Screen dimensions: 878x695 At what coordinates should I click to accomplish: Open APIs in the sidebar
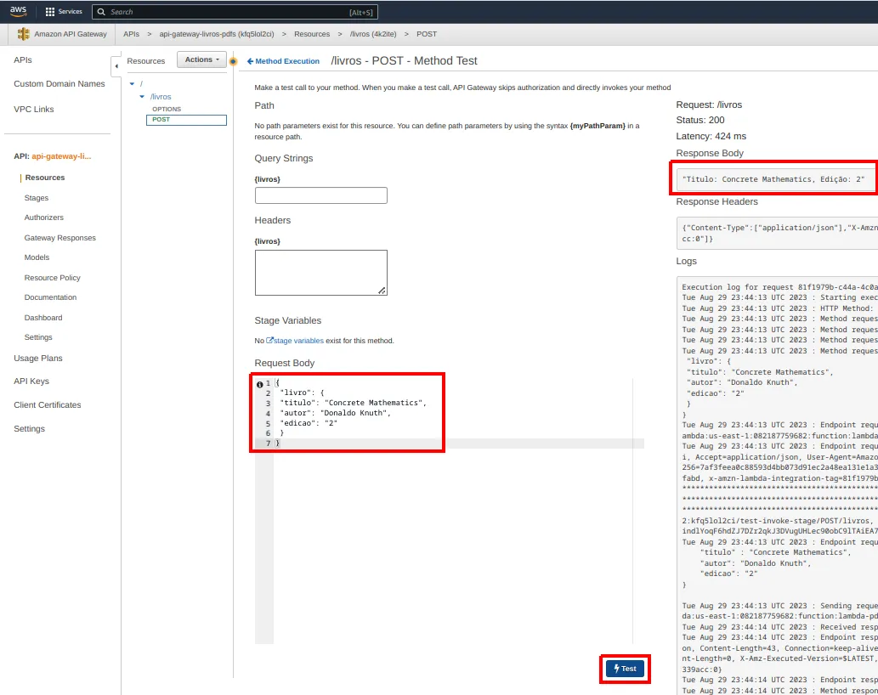pos(23,59)
